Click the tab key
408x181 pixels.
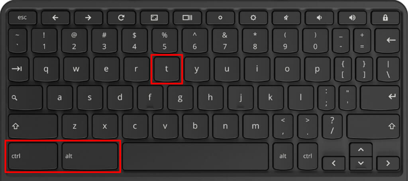tap(18, 69)
